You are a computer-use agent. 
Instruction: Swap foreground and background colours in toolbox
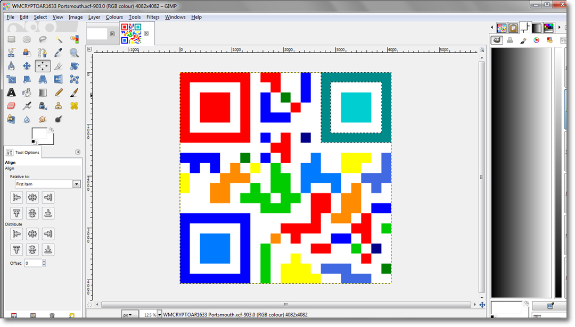click(52, 130)
